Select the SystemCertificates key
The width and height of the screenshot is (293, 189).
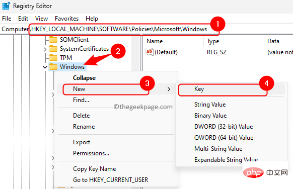click(84, 49)
